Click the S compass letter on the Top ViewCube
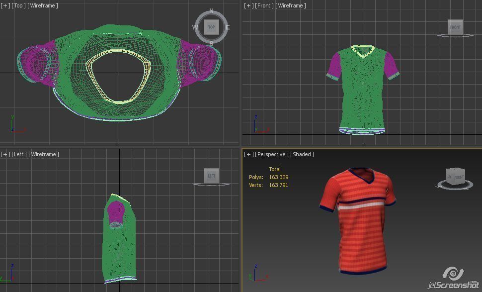Image resolution: width=482 pixels, height=292 pixels. click(x=212, y=43)
